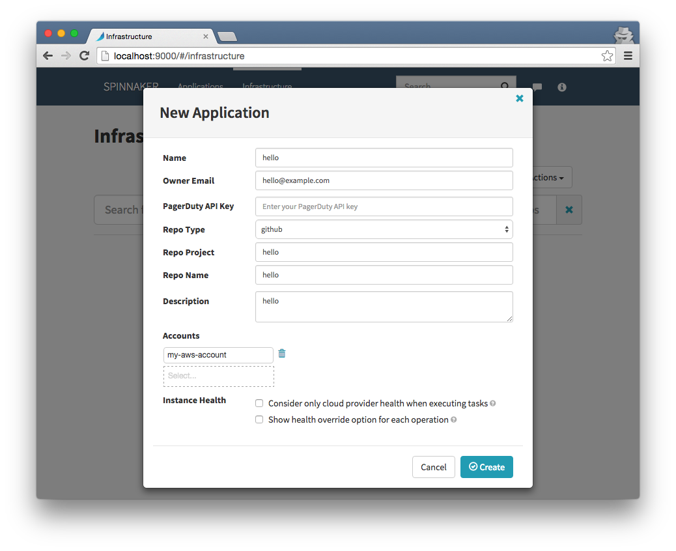Open the Repo Type github dropdown
Screen dimensions: 676x551
(x=384, y=229)
